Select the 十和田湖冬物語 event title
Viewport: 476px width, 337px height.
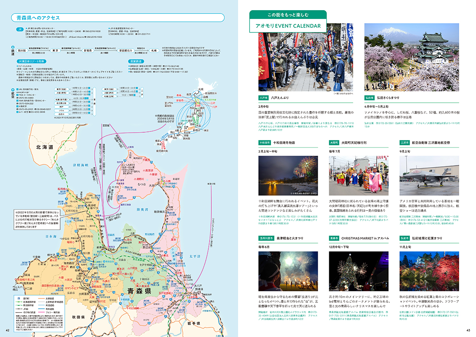[x=284, y=142]
